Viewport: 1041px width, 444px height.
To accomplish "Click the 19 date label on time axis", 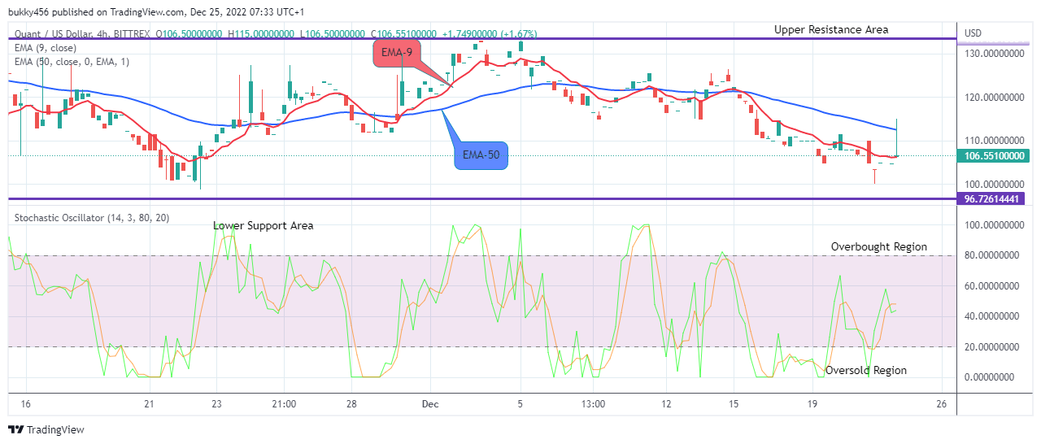I will coord(812,404).
